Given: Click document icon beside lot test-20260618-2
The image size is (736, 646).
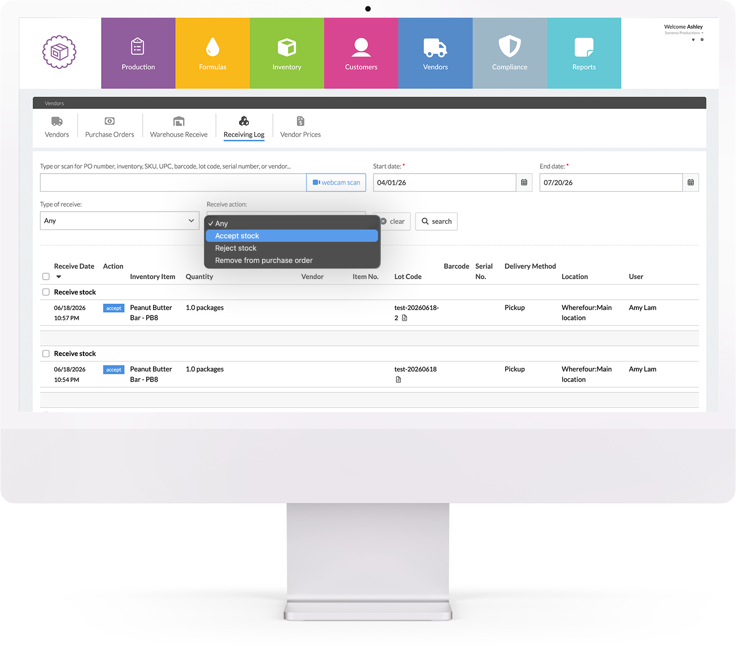Looking at the screenshot, I should click(404, 318).
